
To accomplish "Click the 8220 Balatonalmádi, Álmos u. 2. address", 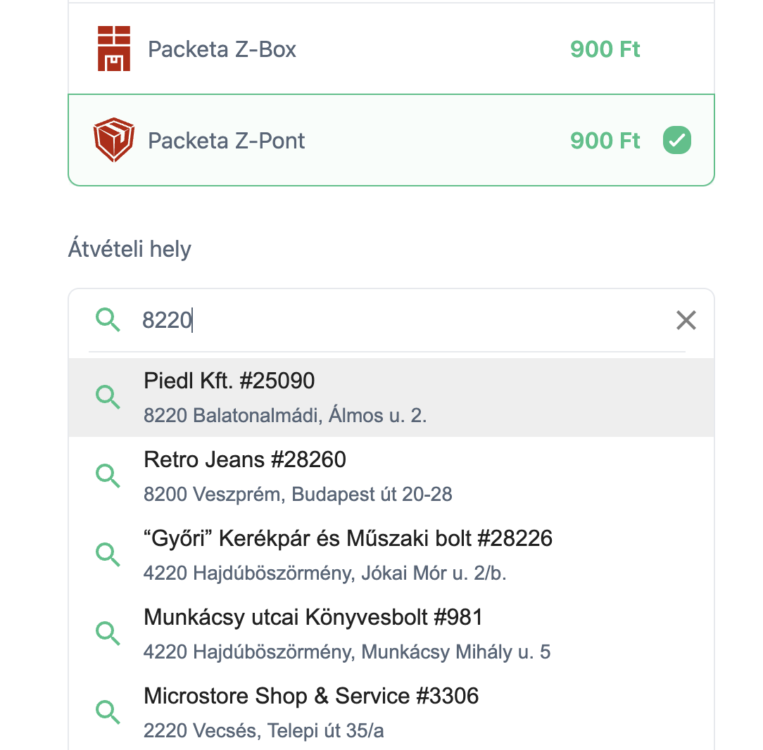I will 285,415.
